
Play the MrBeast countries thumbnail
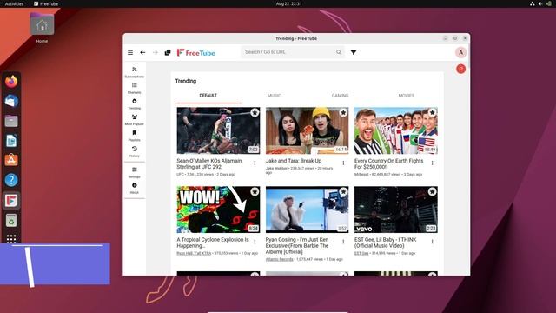coord(396,130)
